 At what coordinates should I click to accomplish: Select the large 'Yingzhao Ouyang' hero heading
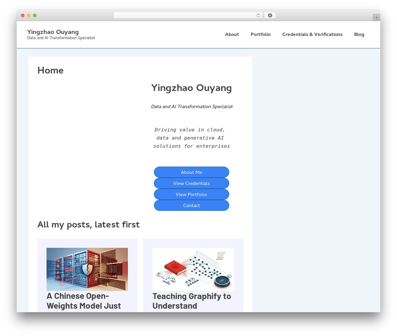[191, 88]
